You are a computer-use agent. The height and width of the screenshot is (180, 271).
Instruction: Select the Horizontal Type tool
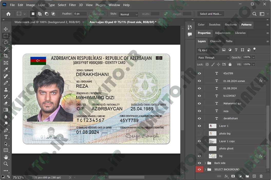click(x=6, y=137)
